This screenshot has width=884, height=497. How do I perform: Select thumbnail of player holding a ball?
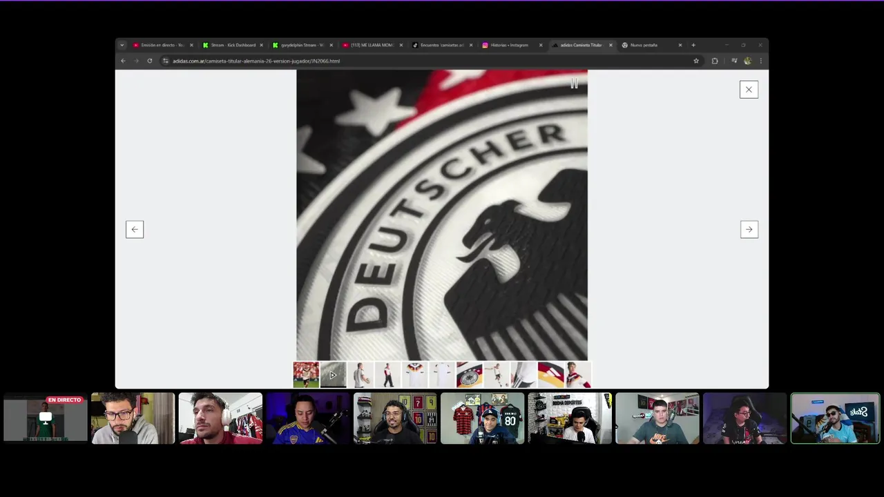point(361,375)
